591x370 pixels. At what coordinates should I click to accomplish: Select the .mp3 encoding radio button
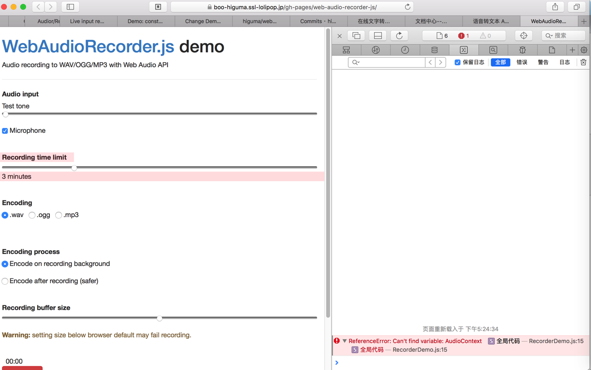click(x=59, y=215)
